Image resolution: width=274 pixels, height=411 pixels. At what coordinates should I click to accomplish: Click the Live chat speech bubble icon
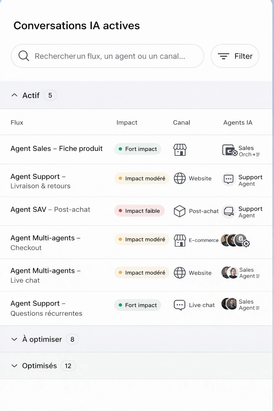point(180,305)
